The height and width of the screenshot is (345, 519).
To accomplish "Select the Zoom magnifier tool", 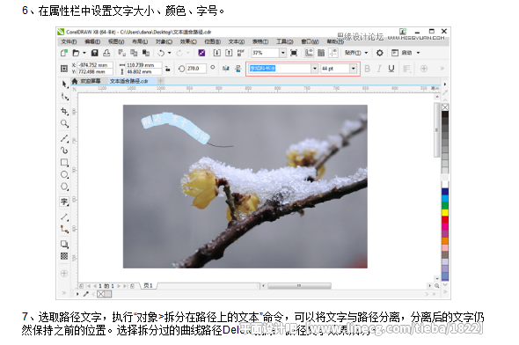I will click(x=64, y=123).
